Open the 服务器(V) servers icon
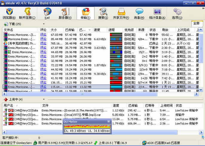The width and height of the screenshot is (205, 146). point(65,13)
